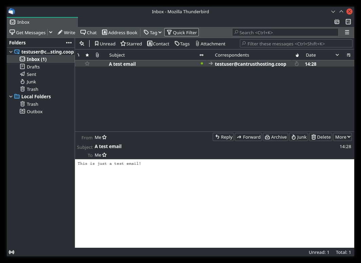361x263 pixels.
Task: Sort messages by Subject column
Action: point(117,55)
